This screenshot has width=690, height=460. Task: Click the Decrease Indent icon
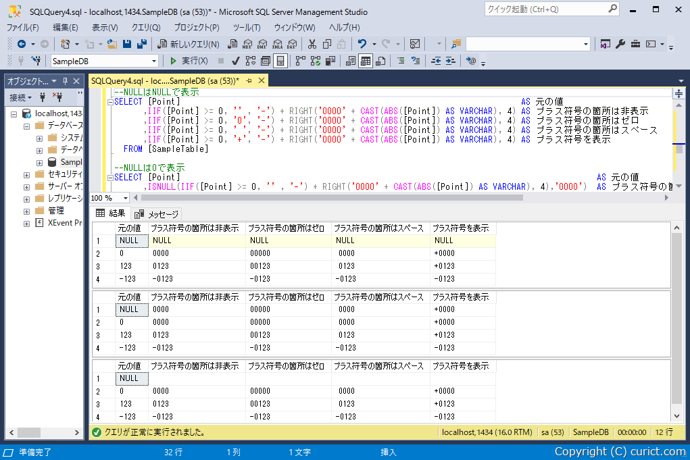pyautogui.click(x=436, y=61)
